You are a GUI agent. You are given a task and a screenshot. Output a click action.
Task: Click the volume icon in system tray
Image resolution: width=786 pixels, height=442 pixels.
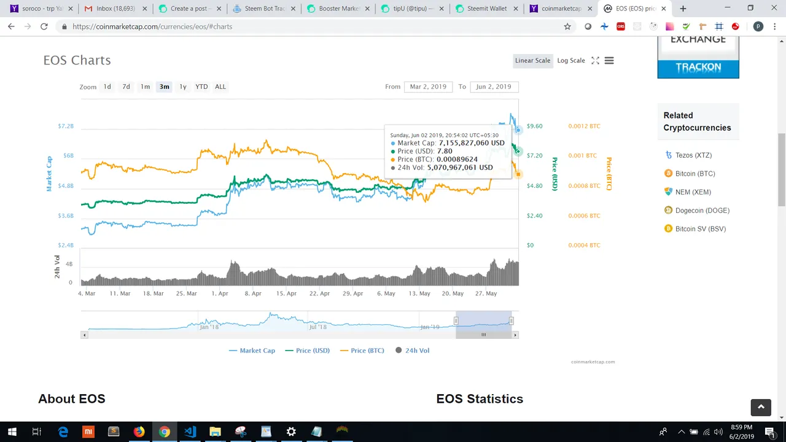click(x=718, y=432)
